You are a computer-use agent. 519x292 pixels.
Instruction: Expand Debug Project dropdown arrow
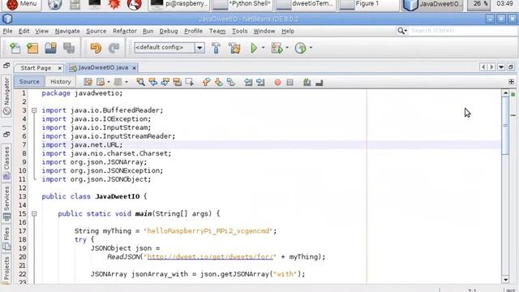coord(287,48)
